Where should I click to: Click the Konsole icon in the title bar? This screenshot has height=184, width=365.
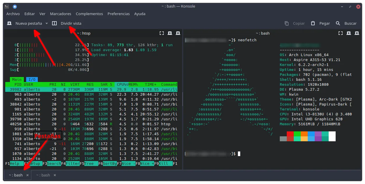click(6, 6)
